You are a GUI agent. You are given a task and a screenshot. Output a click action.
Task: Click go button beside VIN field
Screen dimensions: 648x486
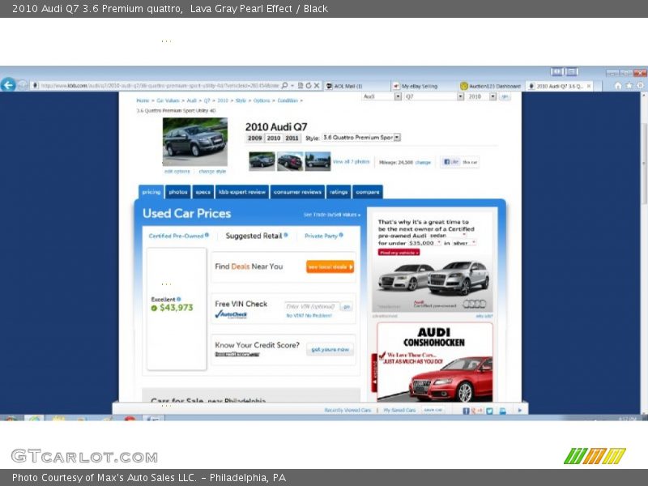[x=347, y=307]
